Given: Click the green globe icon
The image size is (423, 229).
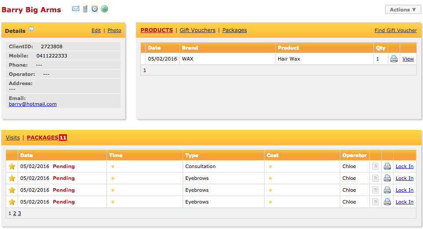Looking at the screenshot, I should click(104, 9).
